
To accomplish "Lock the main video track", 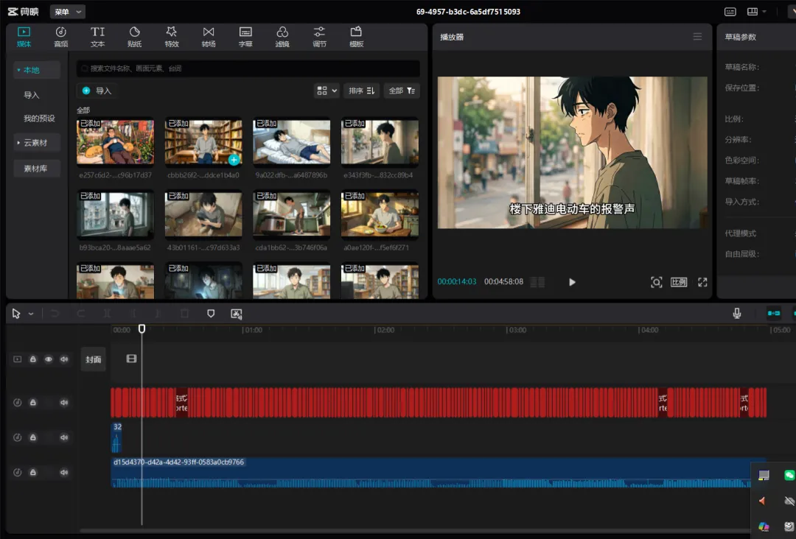I will coord(33,359).
